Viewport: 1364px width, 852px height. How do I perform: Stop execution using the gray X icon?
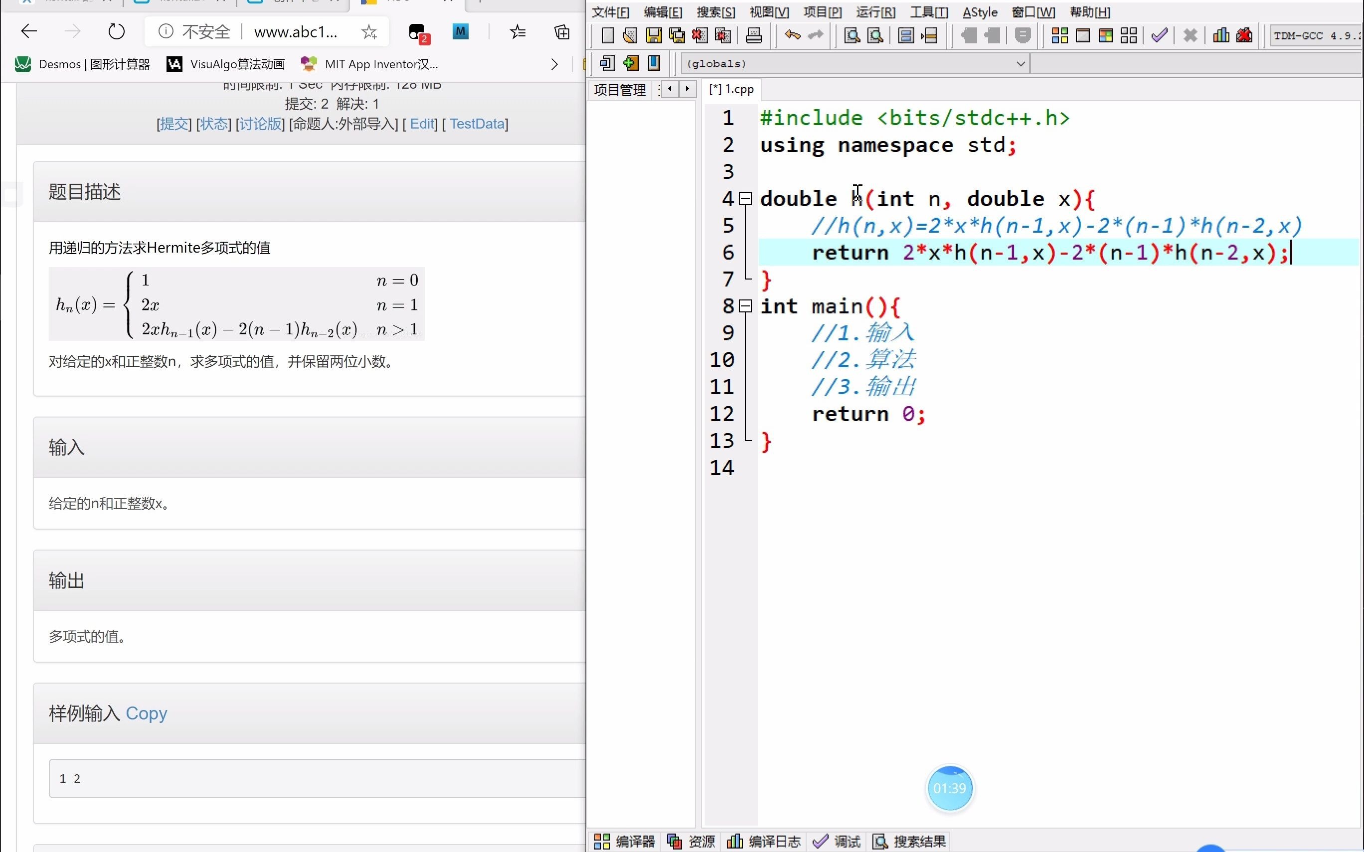click(x=1190, y=36)
